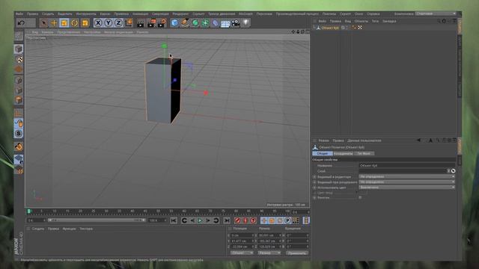Add a Floor environment object

[x=225, y=23]
